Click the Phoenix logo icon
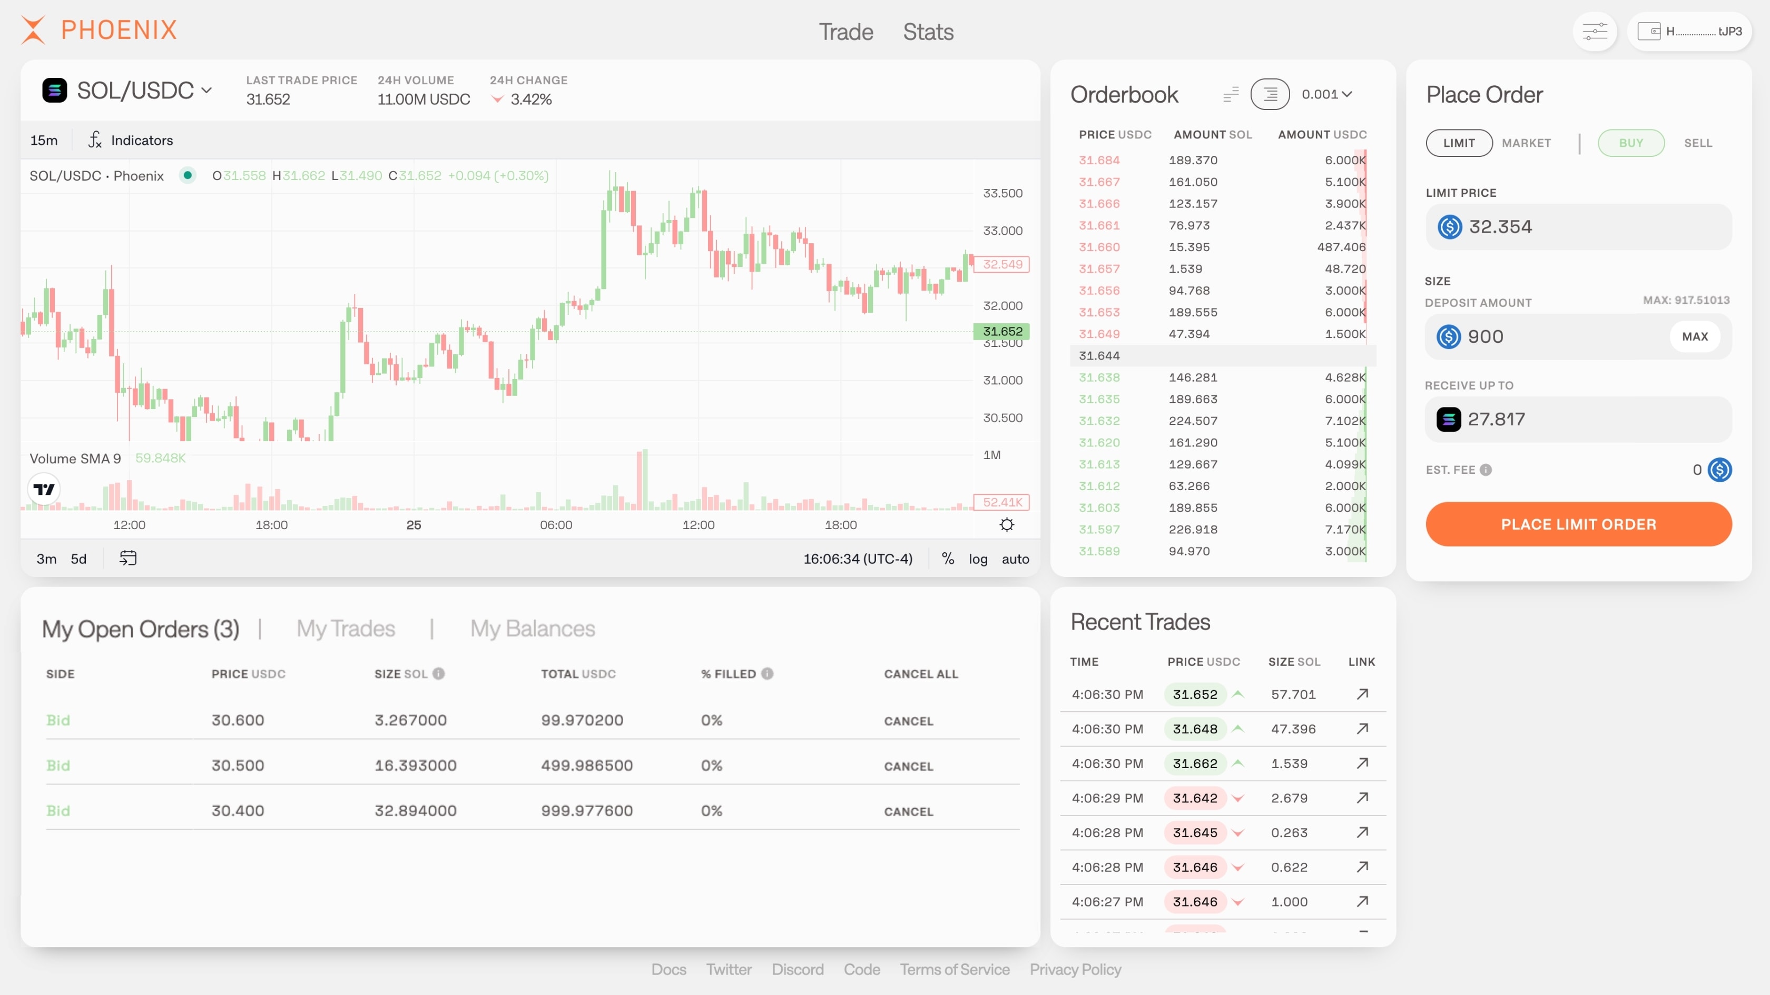1770x995 pixels. coord(32,29)
